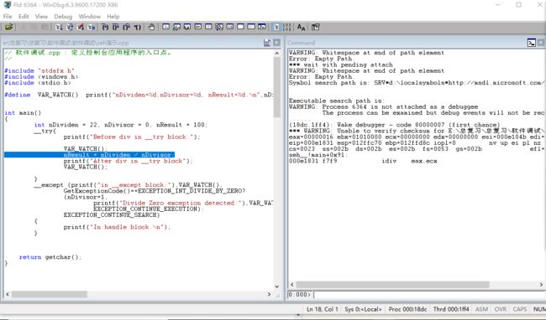Click the 0:000> command input field
The image size is (546, 320).
429,295
